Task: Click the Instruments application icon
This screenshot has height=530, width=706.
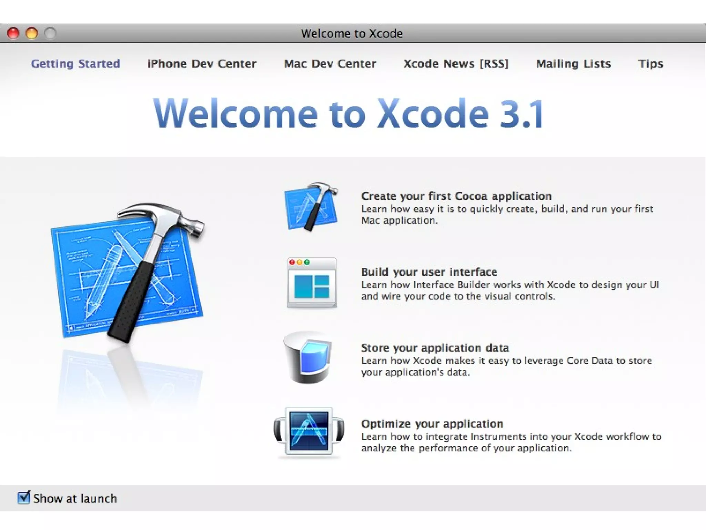Action: 309,433
